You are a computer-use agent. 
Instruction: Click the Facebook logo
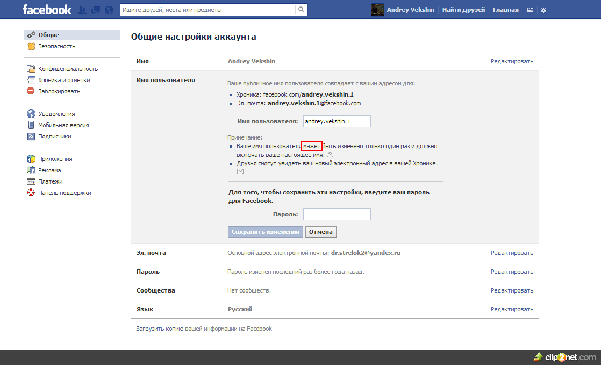click(x=47, y=10)
